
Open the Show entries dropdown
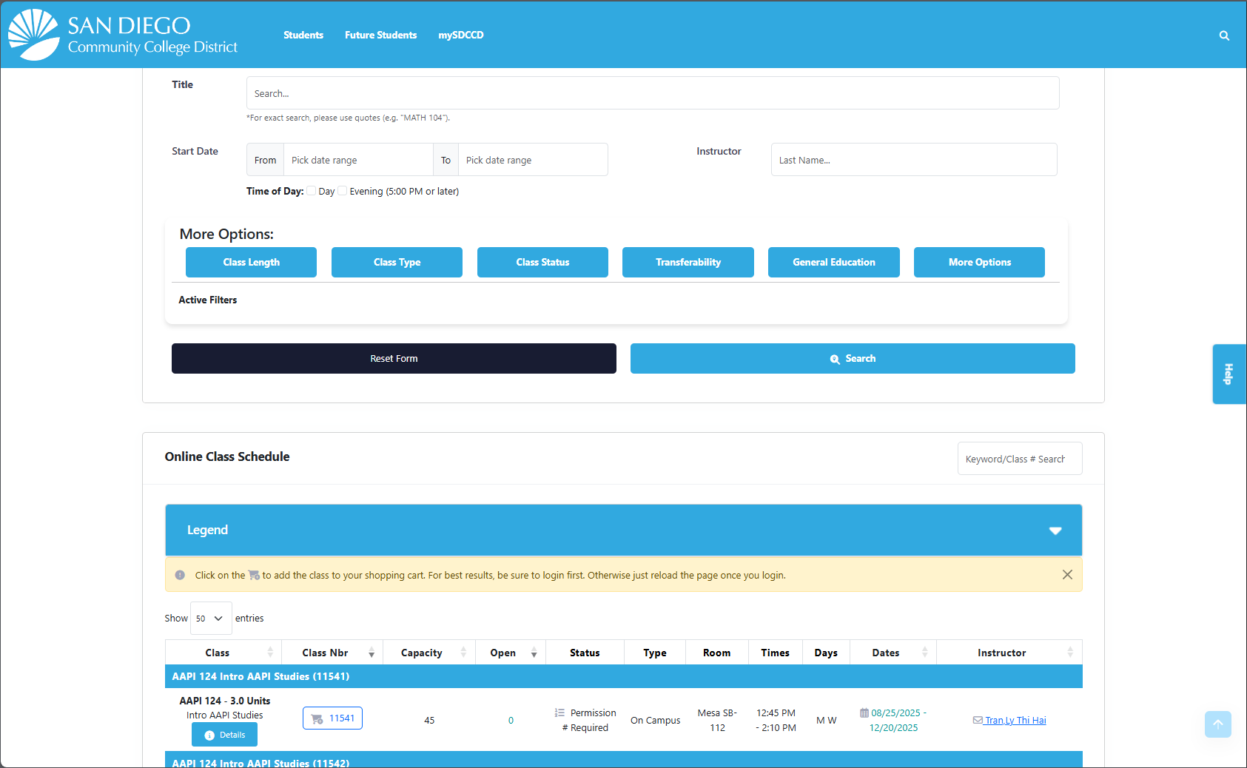click(211, 619)
